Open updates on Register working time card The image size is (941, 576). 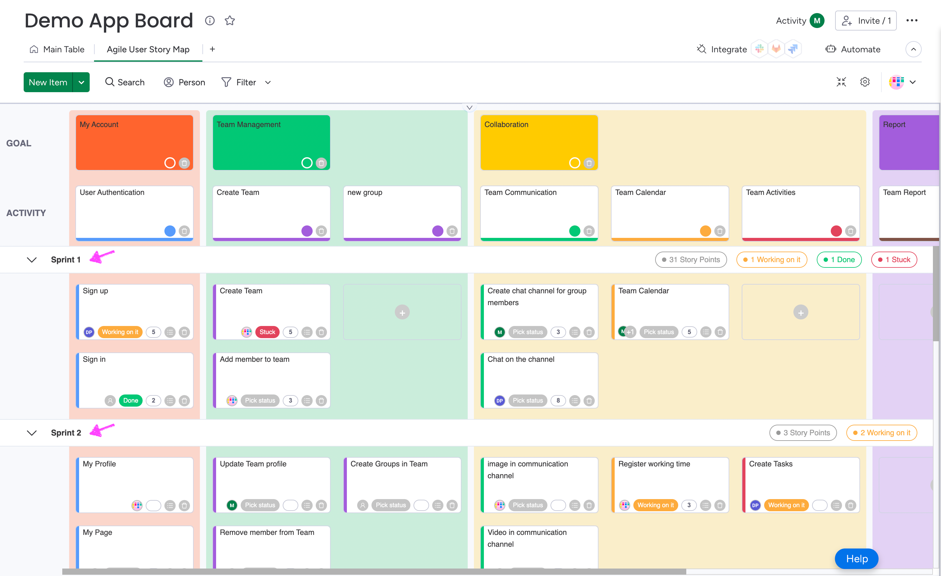(x=705, y=505)
